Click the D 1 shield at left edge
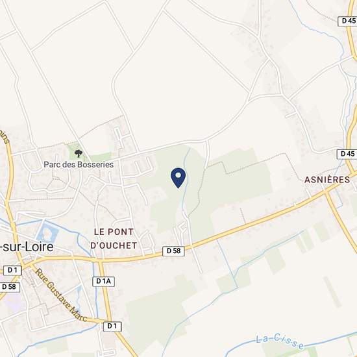 click(12, 270)
